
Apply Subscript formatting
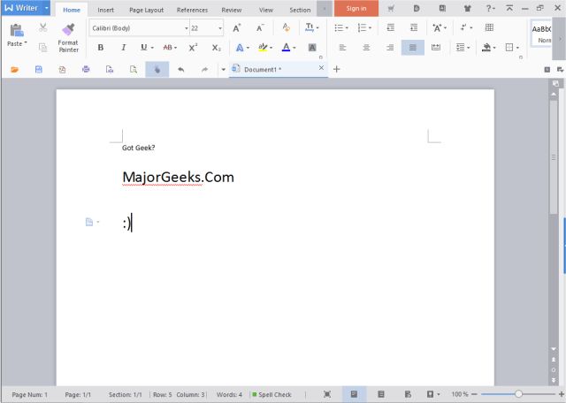pos(216,48)
